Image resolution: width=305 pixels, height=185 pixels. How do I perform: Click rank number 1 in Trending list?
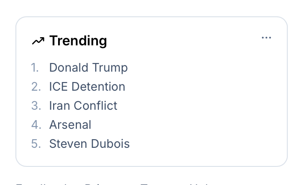35,68
